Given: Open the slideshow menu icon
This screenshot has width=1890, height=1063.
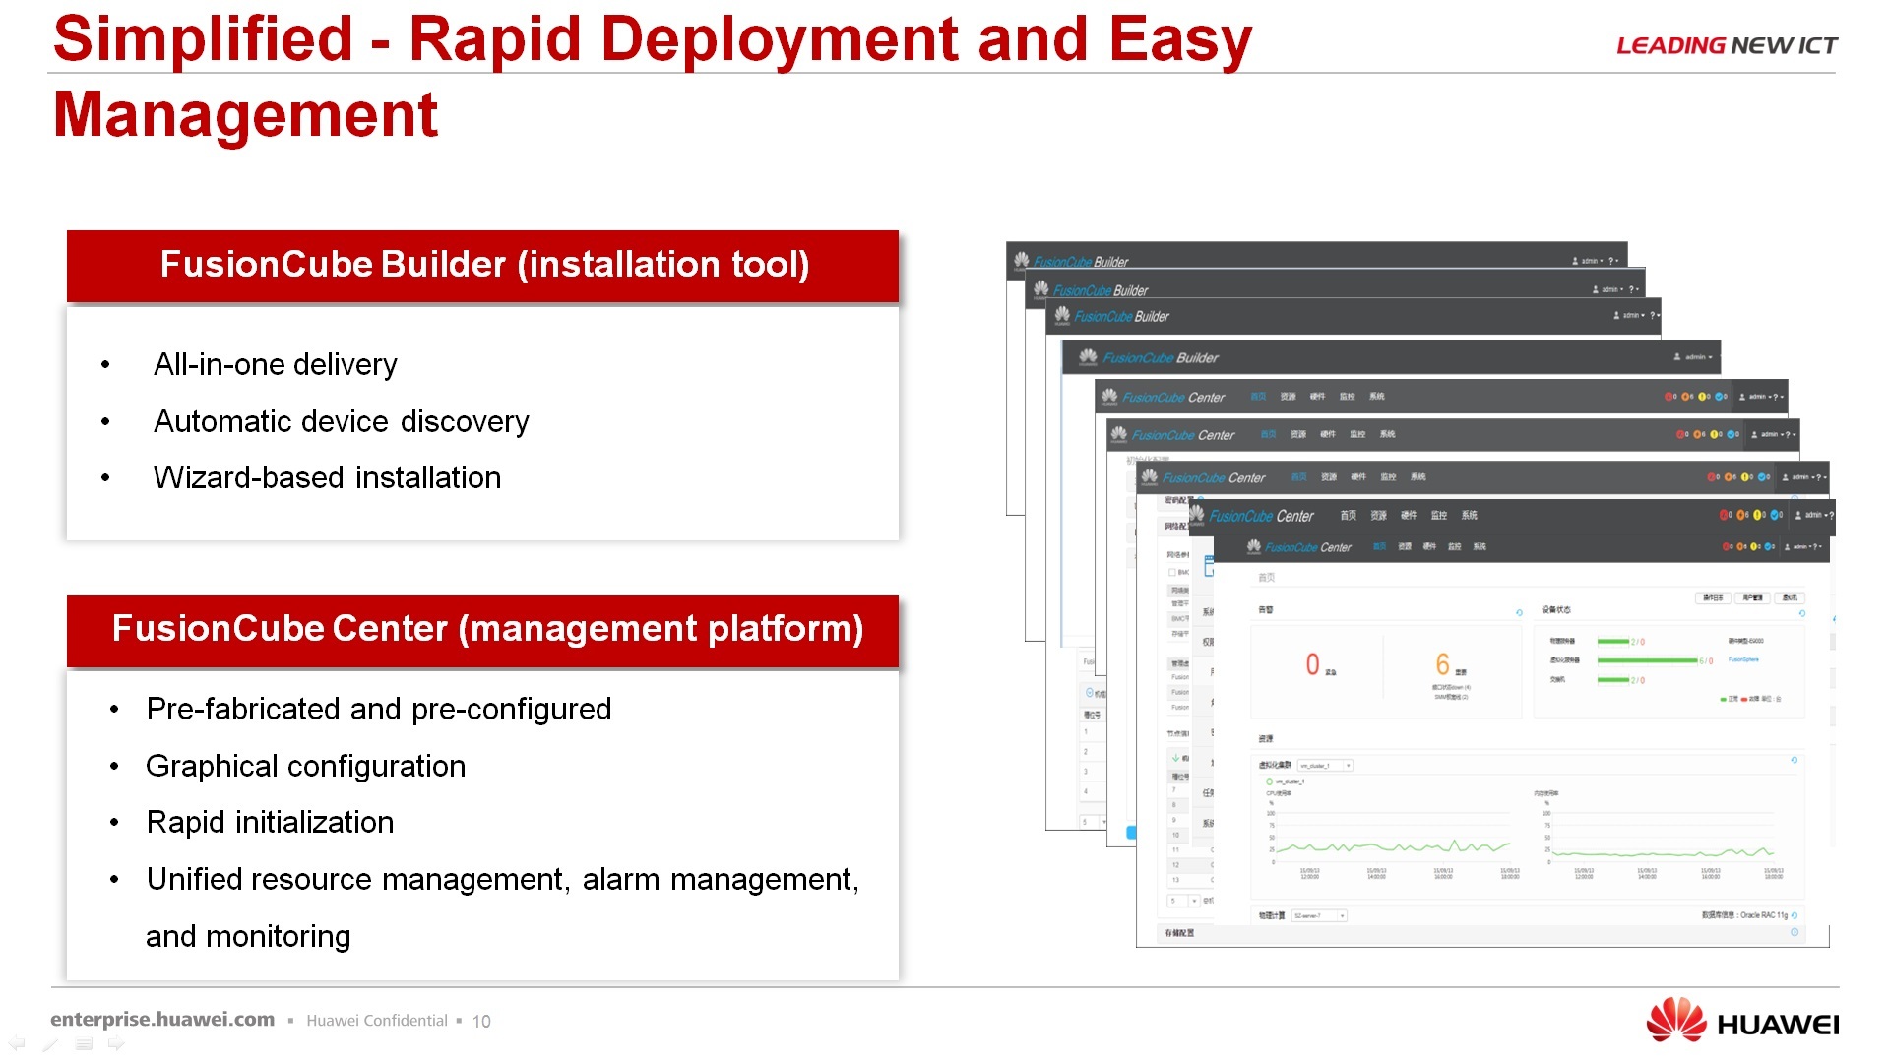Looking at the screenshot, I should (x=84, y=1043).
